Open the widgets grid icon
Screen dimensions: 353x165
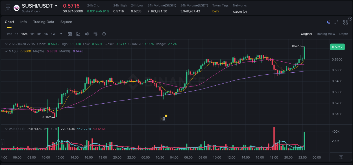(345, 22)
